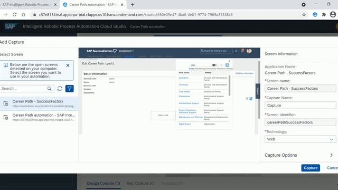Open the browser extensions puzzle icon
The height and width of the screenshot is (190, 338).
[324, 14]
